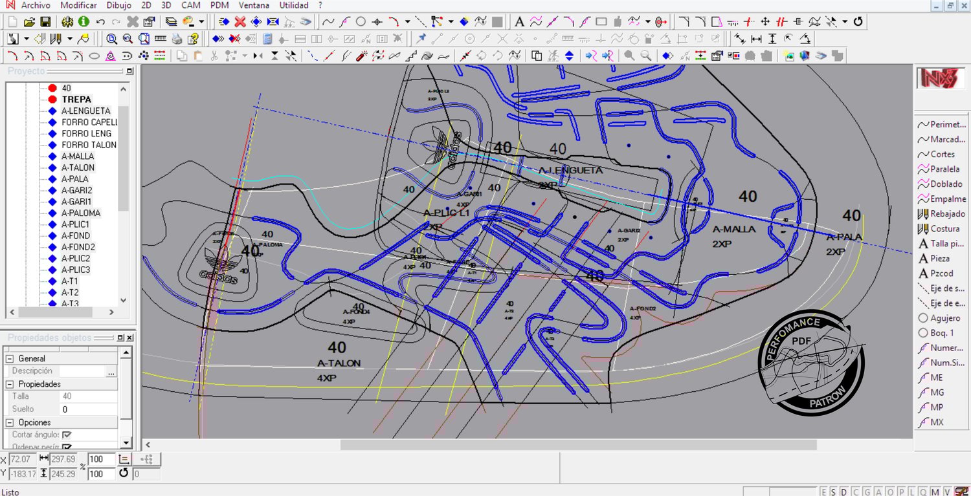Viewport: 971px width, 496px height.
Task: Select the rectangle drawing tool
Action: click(601, 21)
